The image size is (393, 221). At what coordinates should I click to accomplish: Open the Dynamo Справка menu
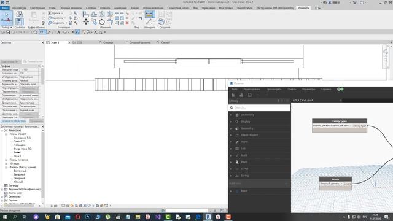(326, 89)
